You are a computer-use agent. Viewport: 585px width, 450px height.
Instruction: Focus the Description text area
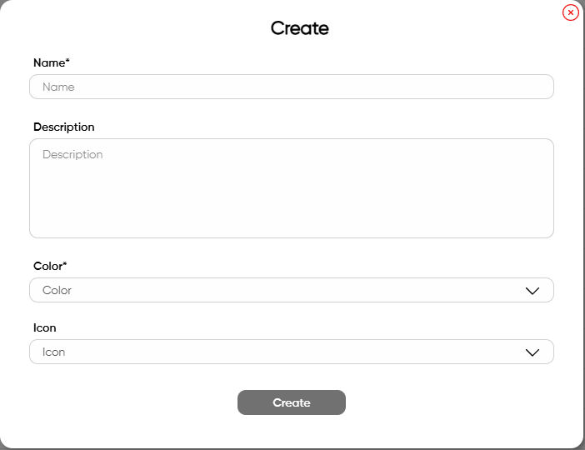tap(292, 188)
